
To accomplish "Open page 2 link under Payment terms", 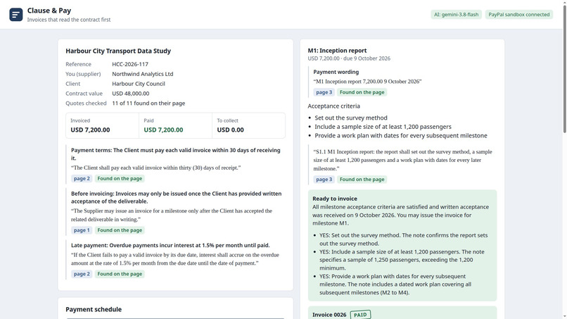I will (x=82, y=178).
